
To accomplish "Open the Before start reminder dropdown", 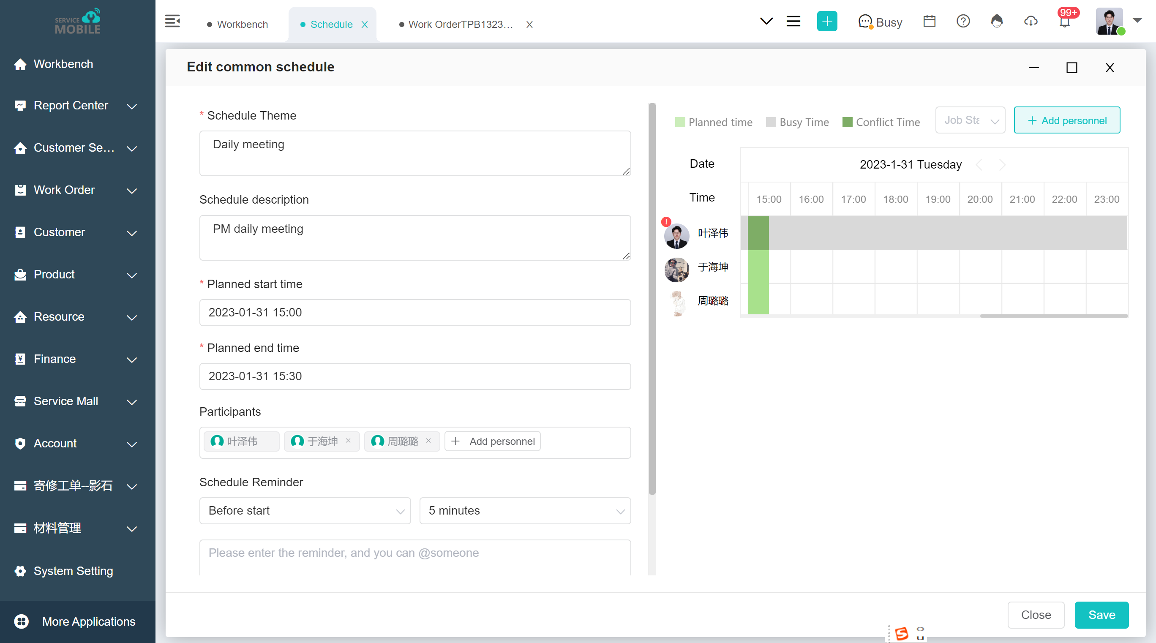I will [305, 511].
